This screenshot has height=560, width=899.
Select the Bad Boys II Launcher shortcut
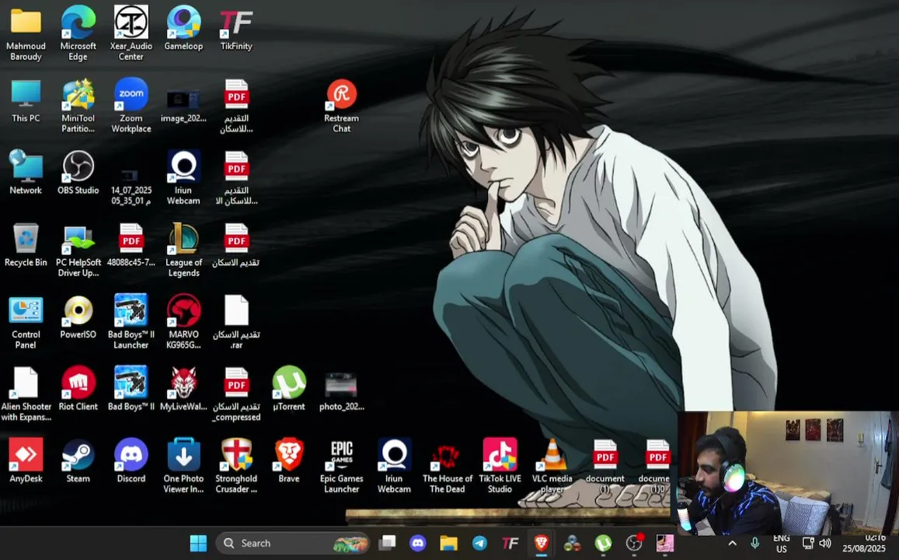click(x=131, y=323)
